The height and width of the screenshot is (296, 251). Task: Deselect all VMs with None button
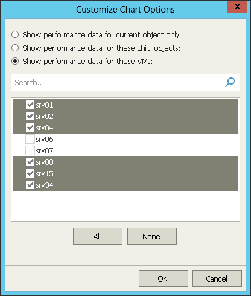(x=152, y=236)
